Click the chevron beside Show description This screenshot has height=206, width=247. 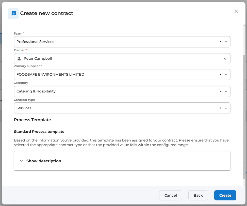pos(21,161)
